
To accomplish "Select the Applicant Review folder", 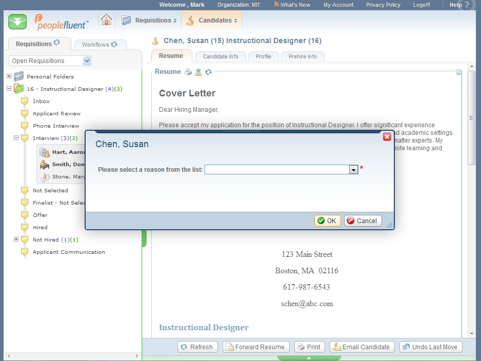I will (56, 114).
